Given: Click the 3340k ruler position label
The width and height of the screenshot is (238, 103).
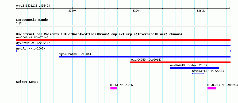Looking at the screenshot, I should (72, 11).
